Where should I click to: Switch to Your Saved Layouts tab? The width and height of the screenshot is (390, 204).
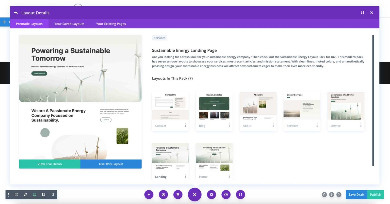point(69,24)
